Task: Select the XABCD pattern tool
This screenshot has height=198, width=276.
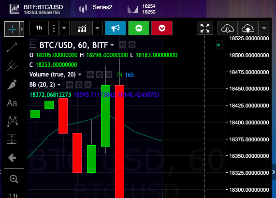Action: 12,121
